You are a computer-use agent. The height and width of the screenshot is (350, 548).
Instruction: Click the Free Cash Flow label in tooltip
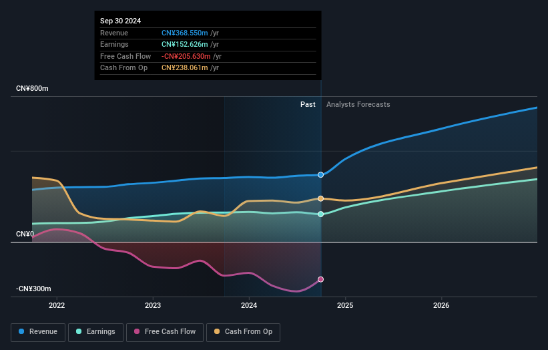point(125,56)
